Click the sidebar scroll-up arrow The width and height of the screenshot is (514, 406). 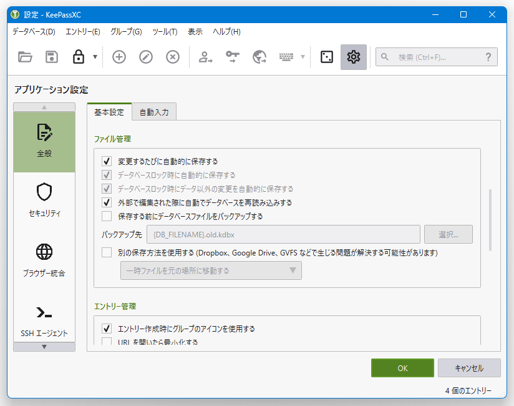[x=44, y=107]
